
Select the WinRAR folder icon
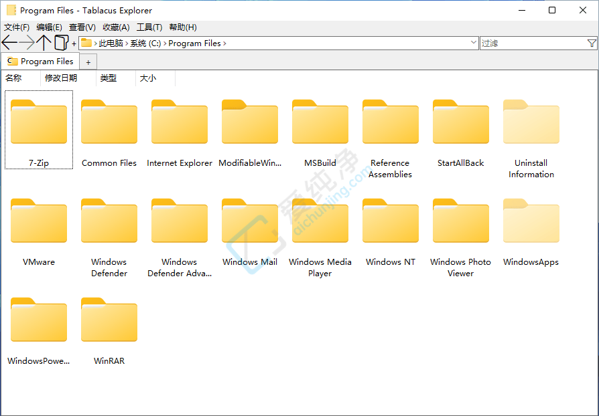[x=109, y=320]
